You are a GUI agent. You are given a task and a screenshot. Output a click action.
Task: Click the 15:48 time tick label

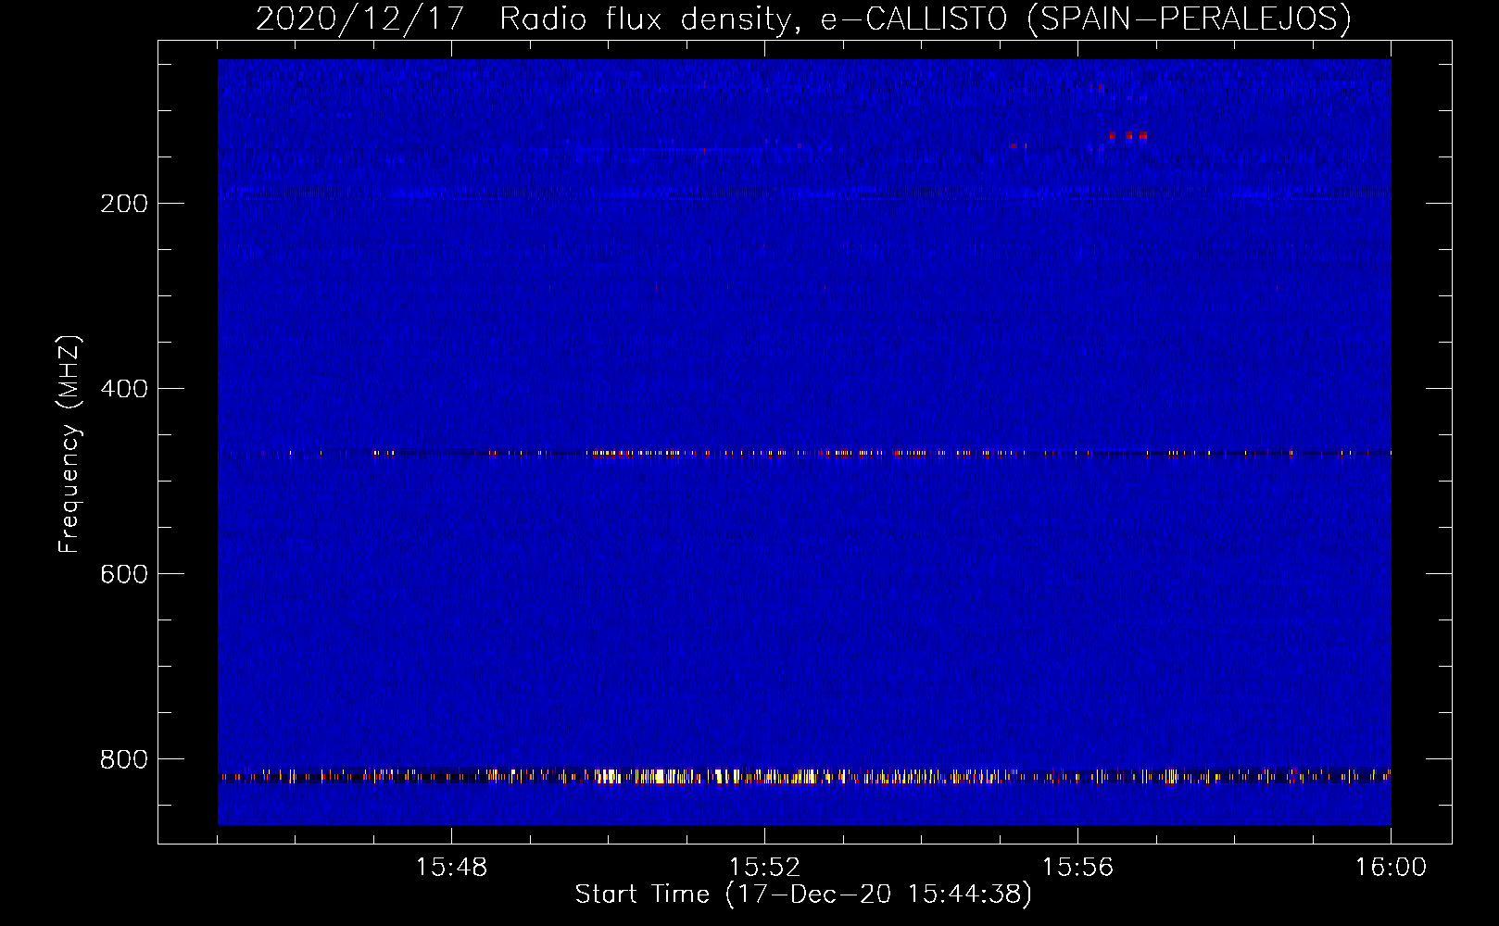(451, 868)
